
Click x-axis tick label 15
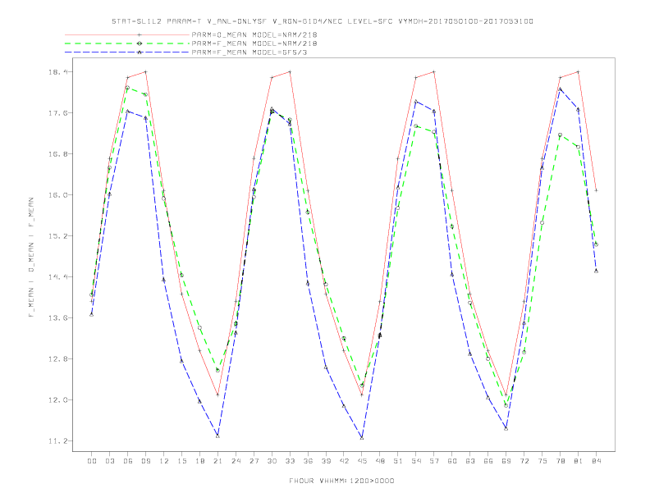(181, 461)
